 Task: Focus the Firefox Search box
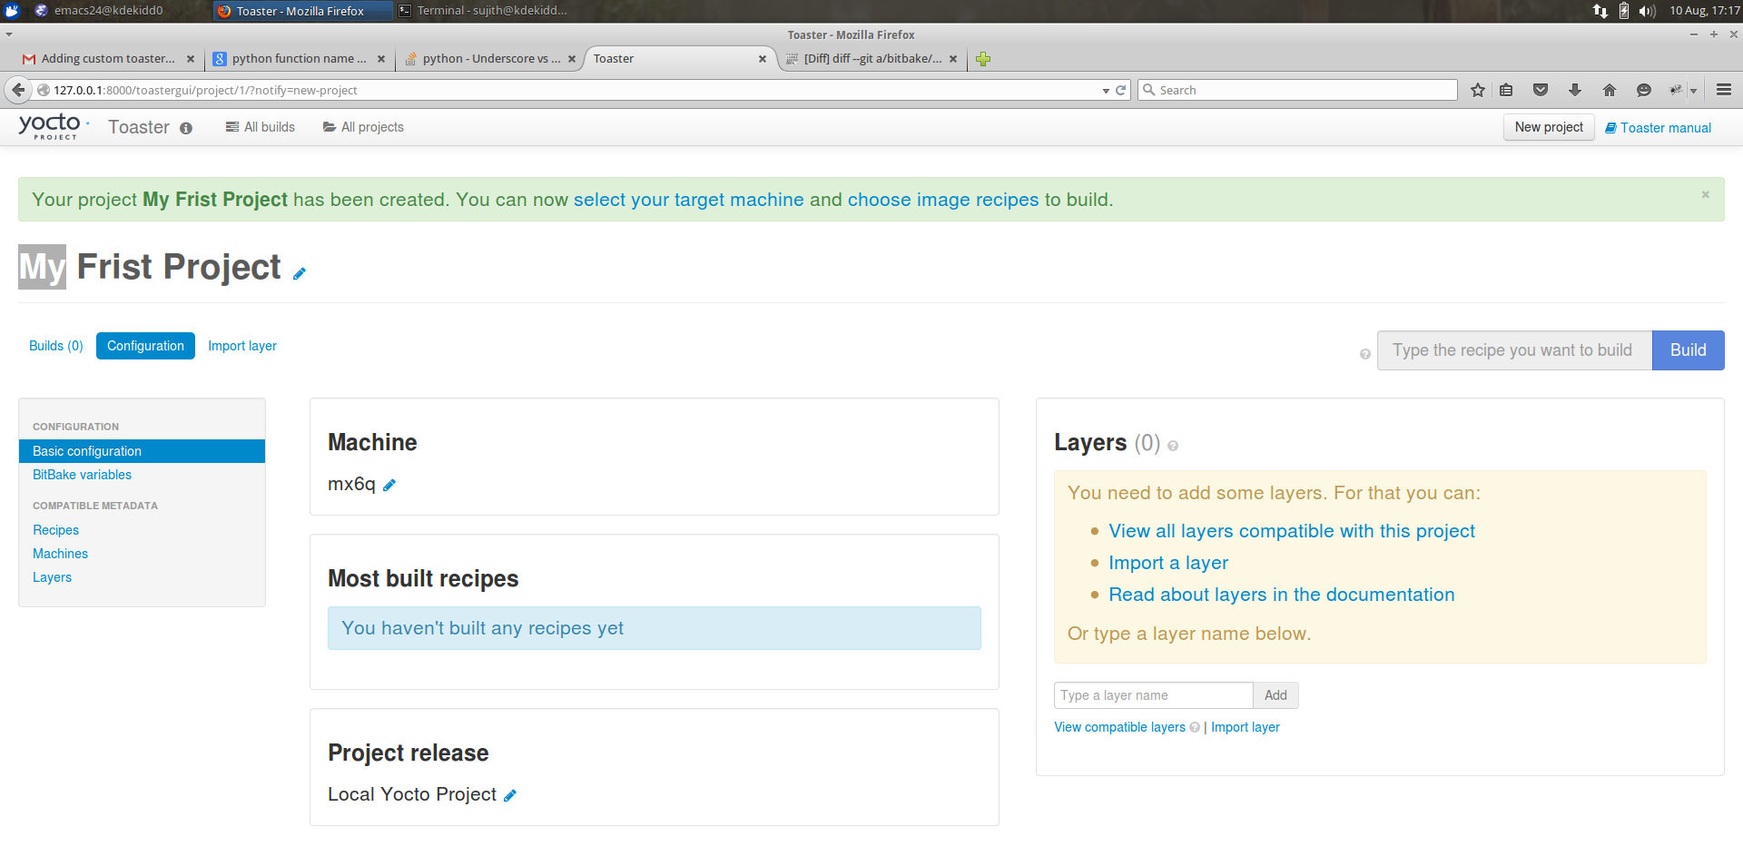coord(1298,90)
